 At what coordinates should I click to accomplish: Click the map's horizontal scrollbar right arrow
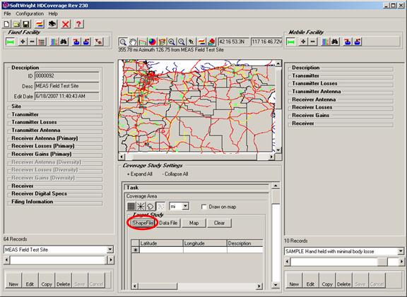[x=271, y=157]
